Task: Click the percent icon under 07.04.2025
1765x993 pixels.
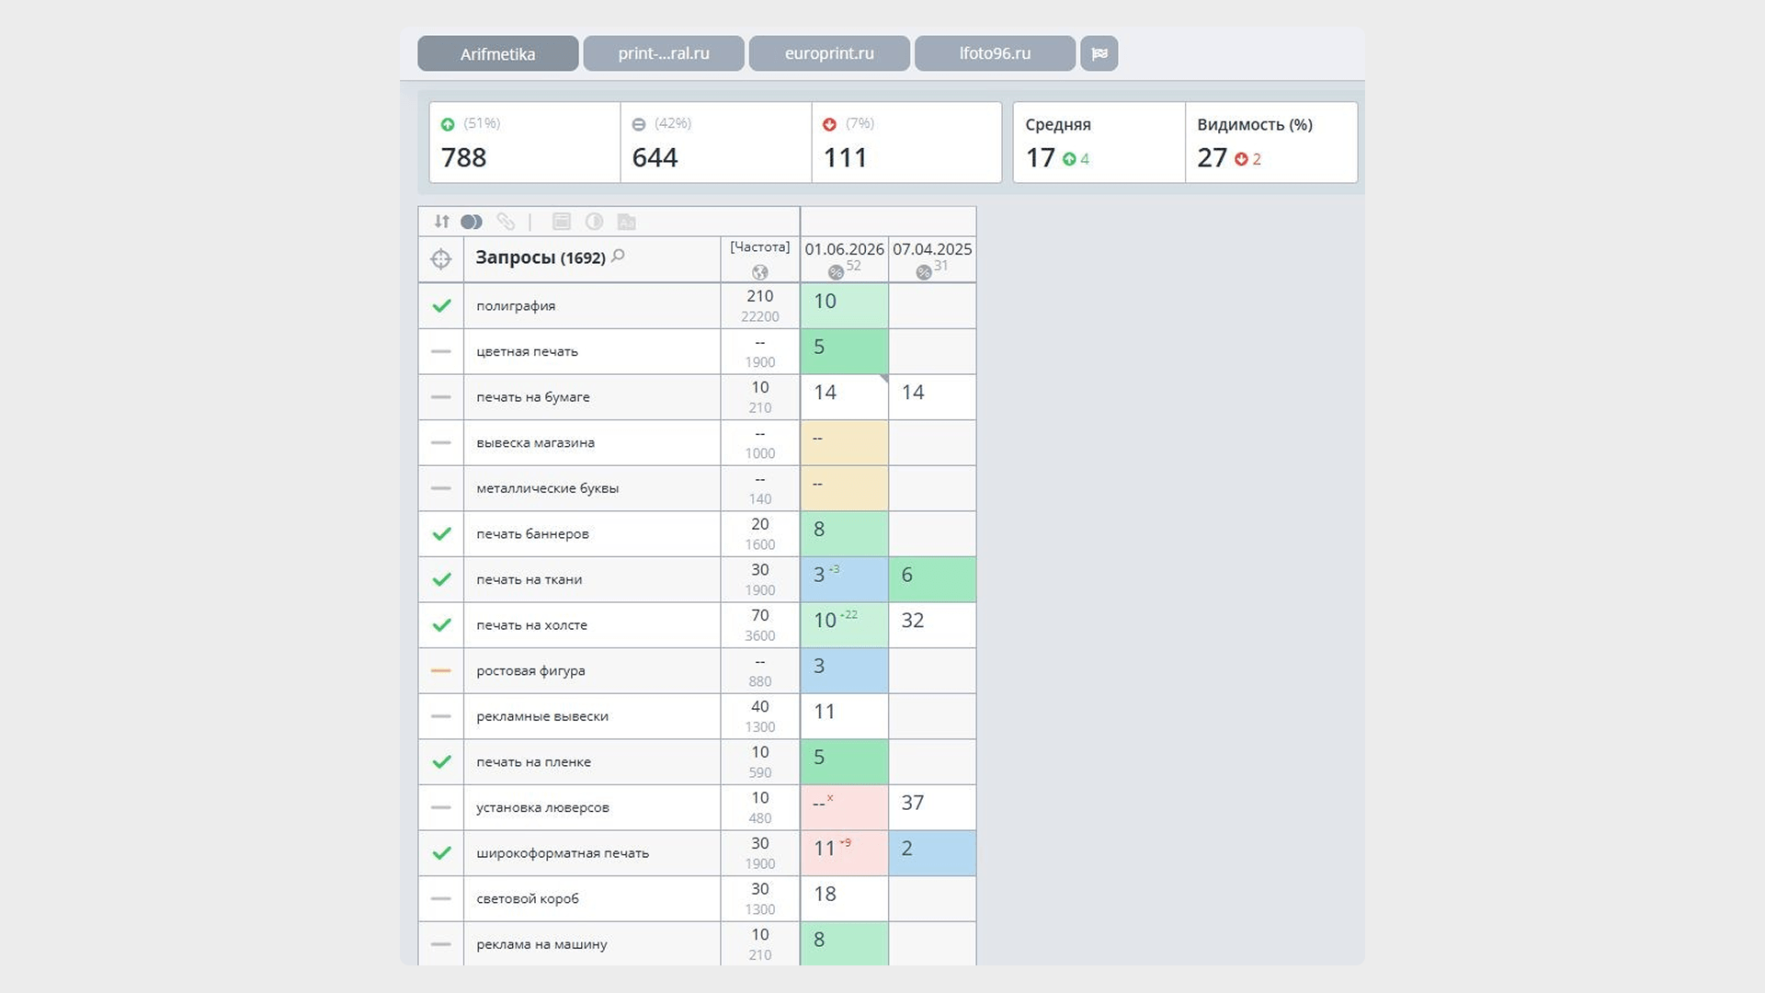Action: point(924,272)
